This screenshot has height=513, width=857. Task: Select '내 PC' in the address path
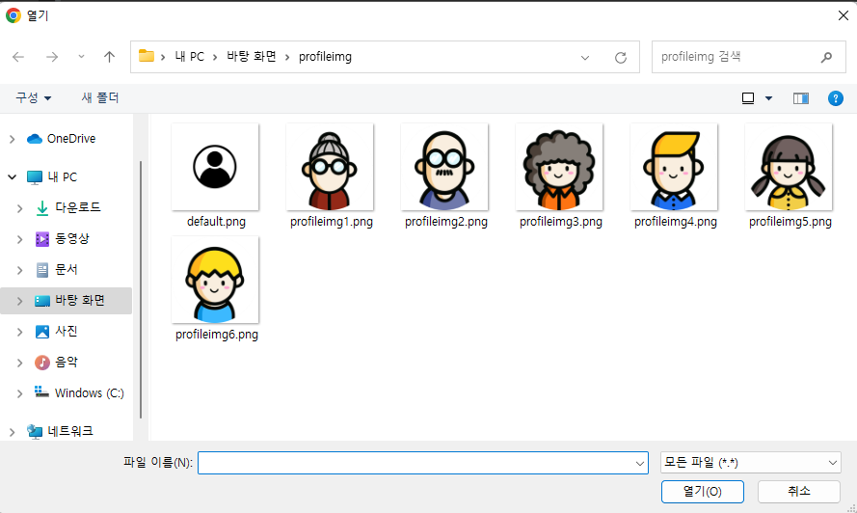click(190, 56)
